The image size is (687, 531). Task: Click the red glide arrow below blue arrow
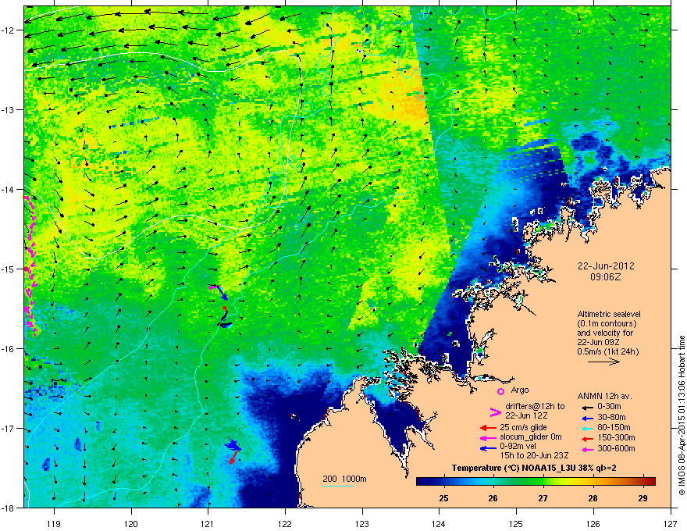click(x=234, y=458)
